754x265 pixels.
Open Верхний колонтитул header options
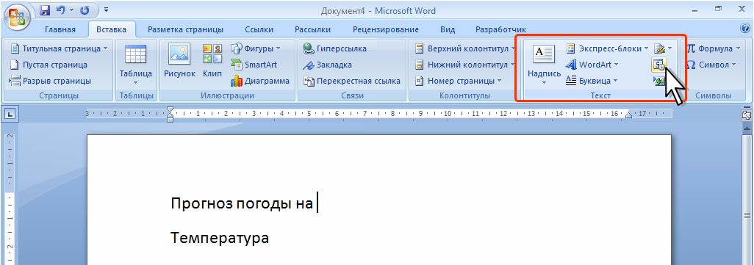tap(464, 48)
